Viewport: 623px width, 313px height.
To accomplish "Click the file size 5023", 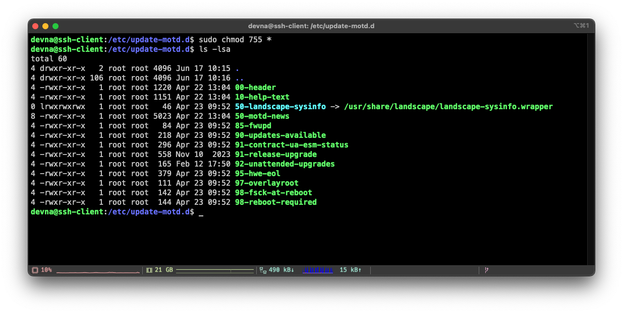I will [162, 116].
